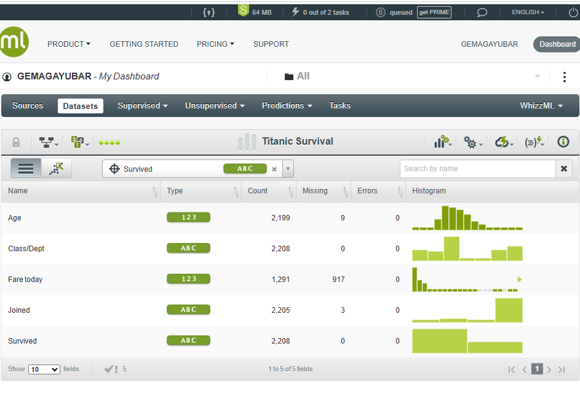Viewport: 580px width, 399px height.
Task: Expand the ENGLISH language dropdown
Action: (x=528, y=12)
